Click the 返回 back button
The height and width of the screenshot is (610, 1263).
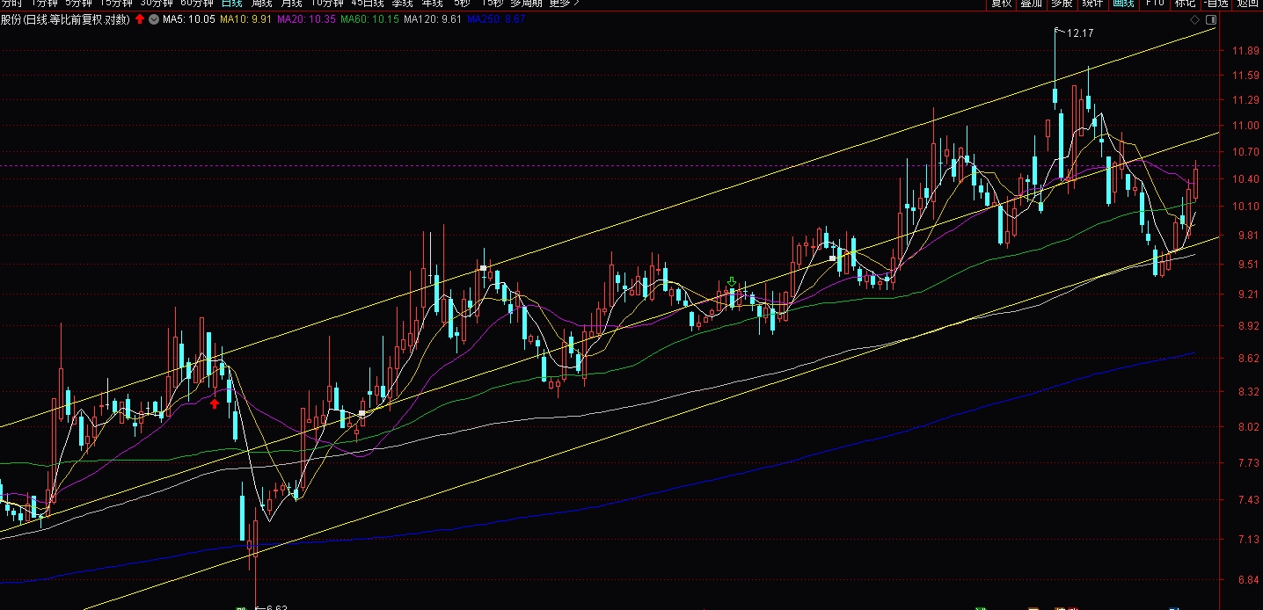pos(1247,4)
